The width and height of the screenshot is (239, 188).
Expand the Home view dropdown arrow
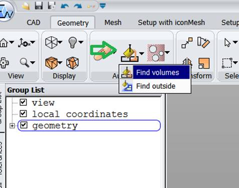(x=12, y=42)
